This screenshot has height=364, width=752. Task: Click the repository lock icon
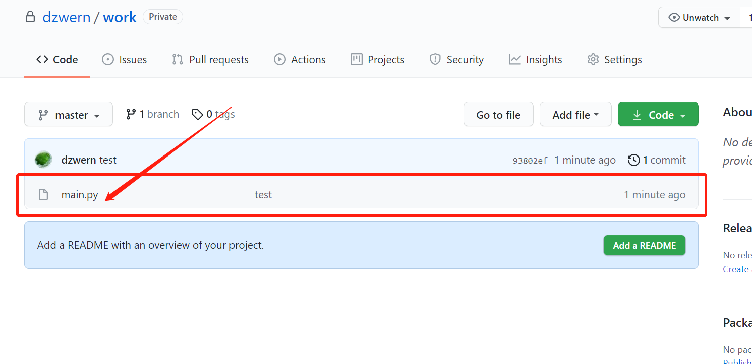(x=30, y=17)
